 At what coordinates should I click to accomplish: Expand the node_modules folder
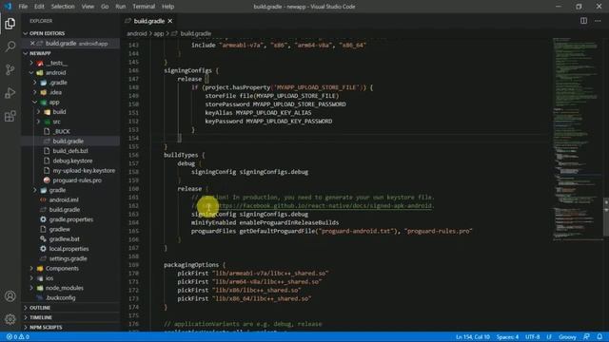click(70, 288)
